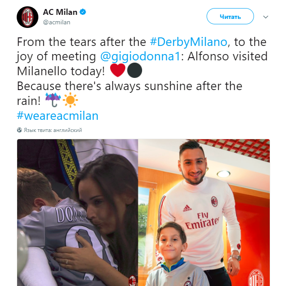Click Язык твита: английский label
Viewport: 286px width, 286px height.
[x=53, y=130]
